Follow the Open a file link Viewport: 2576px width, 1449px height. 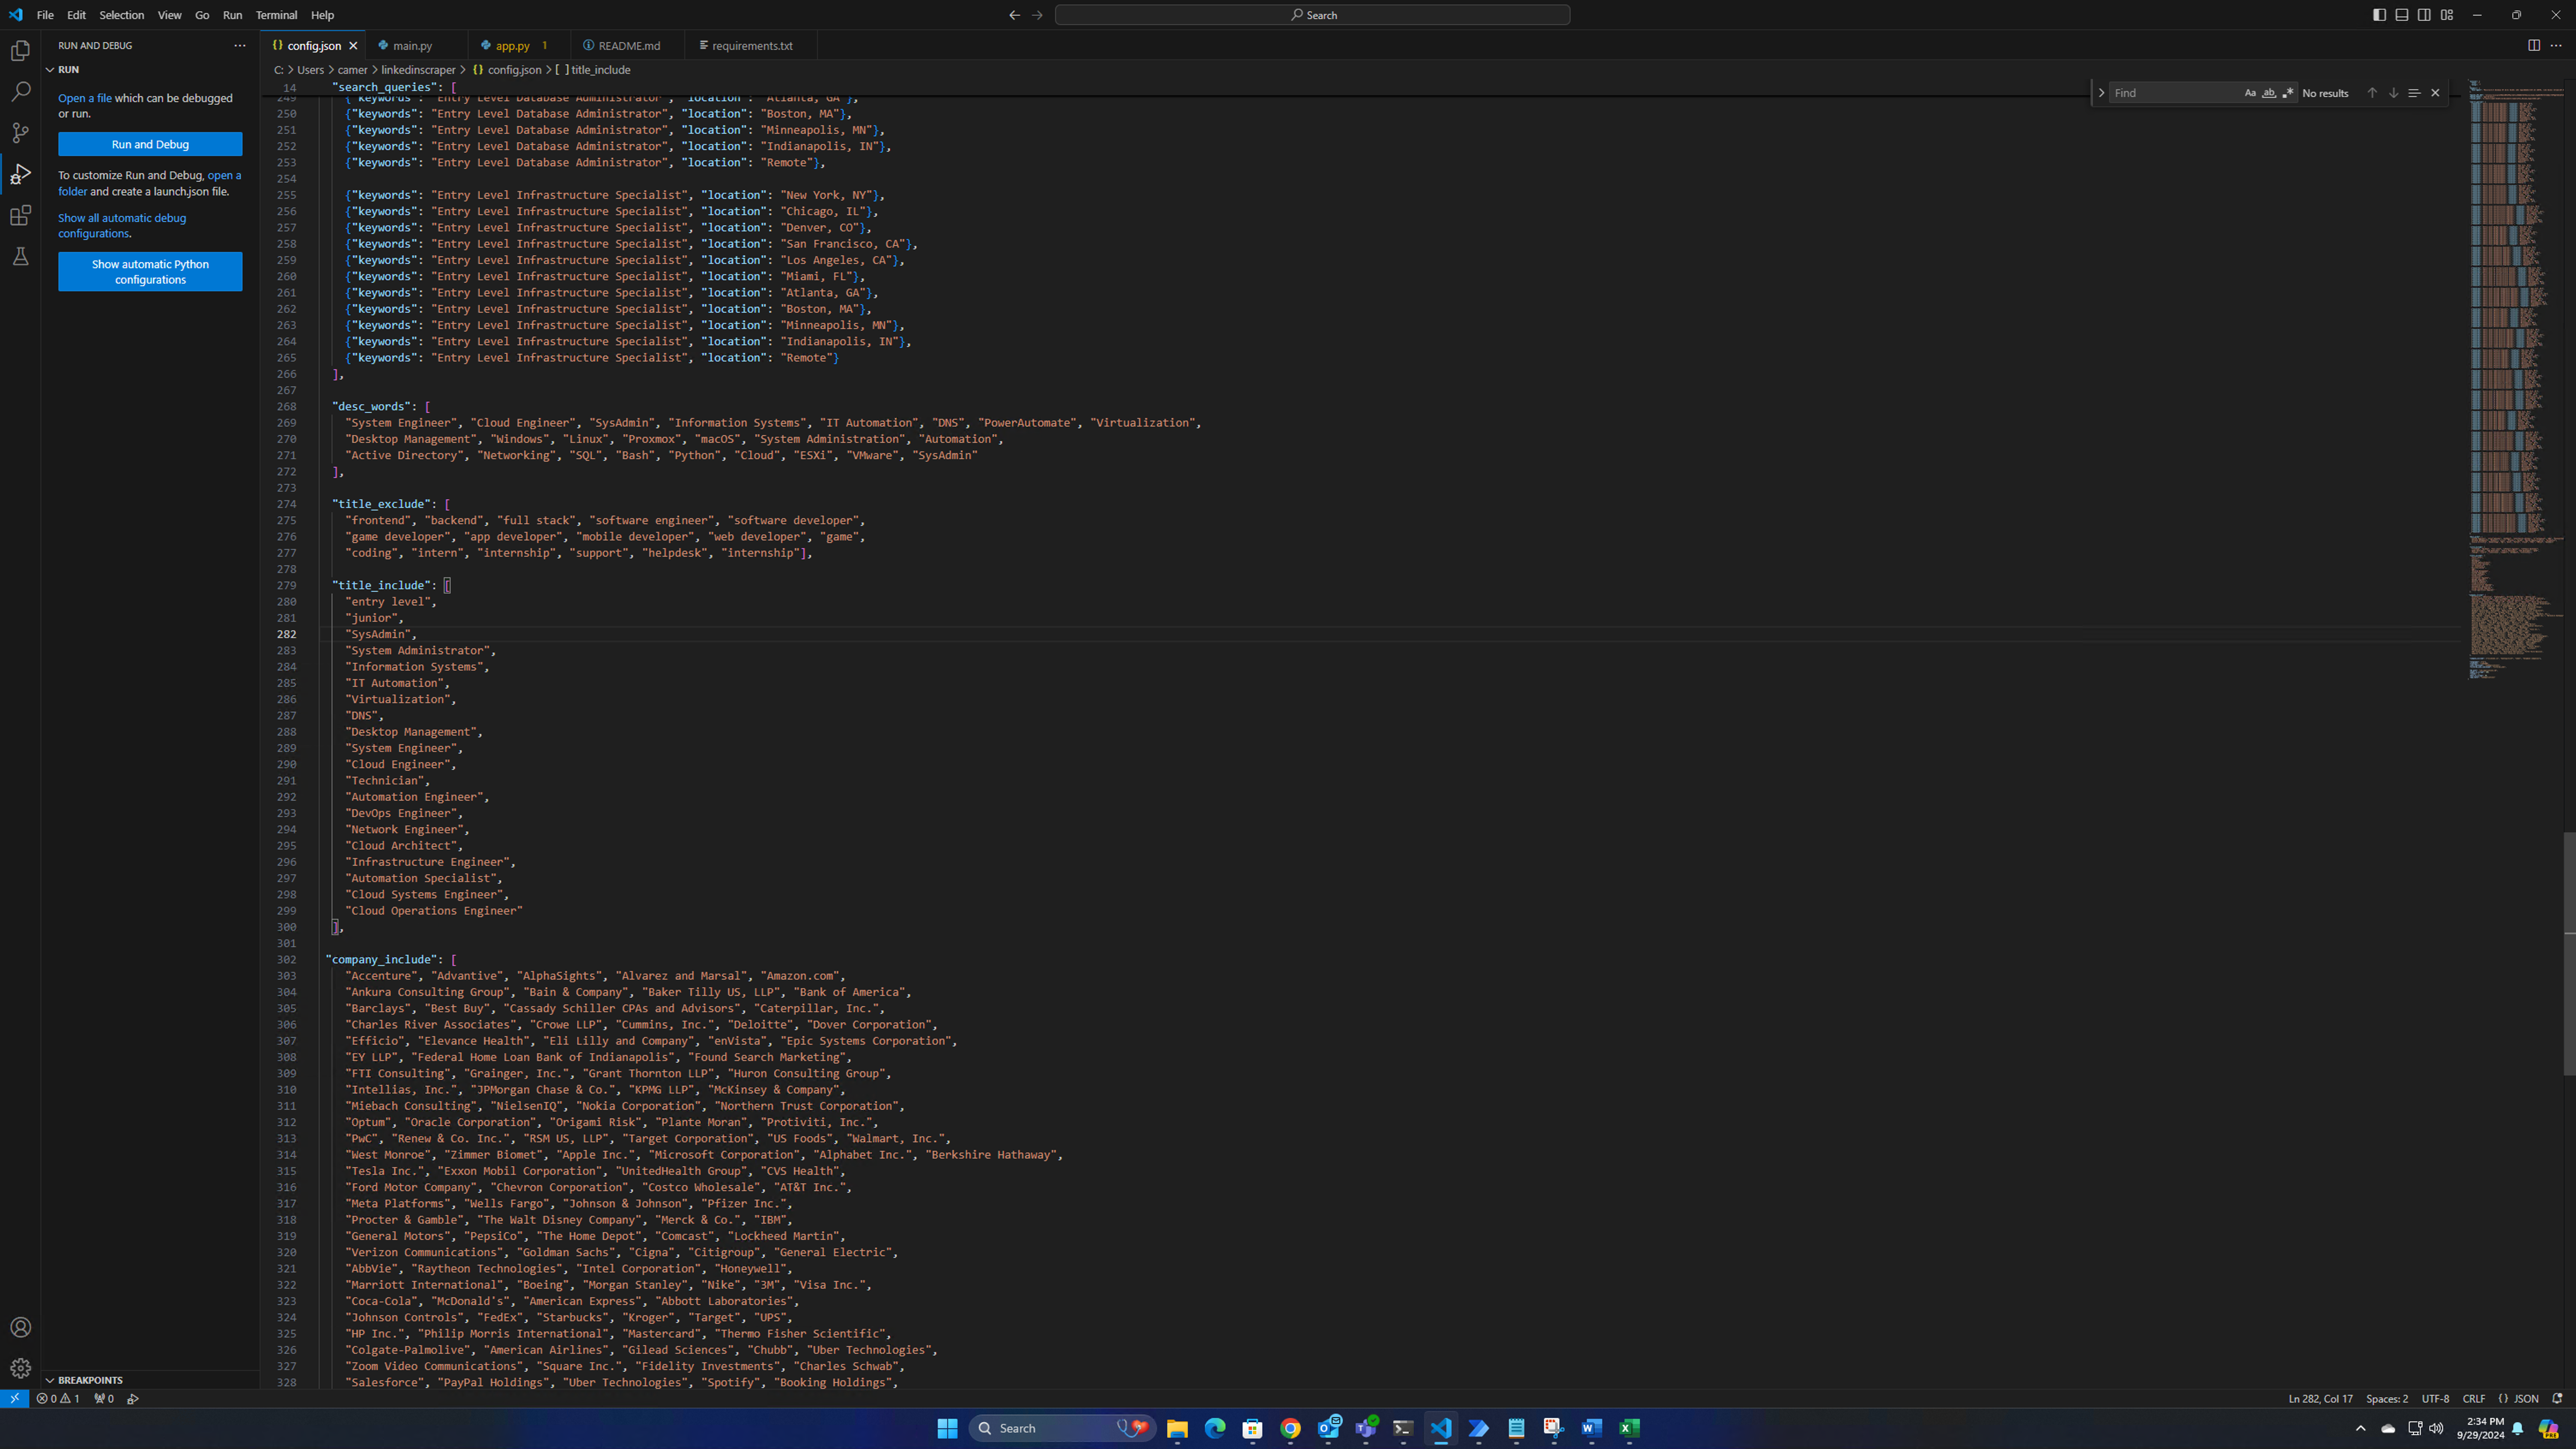(85, 98)
